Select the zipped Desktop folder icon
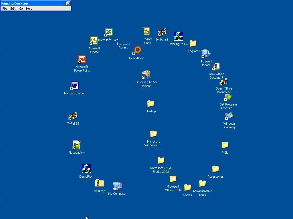The width and height of the screenshot is (293, 219). tap(99, 183)
